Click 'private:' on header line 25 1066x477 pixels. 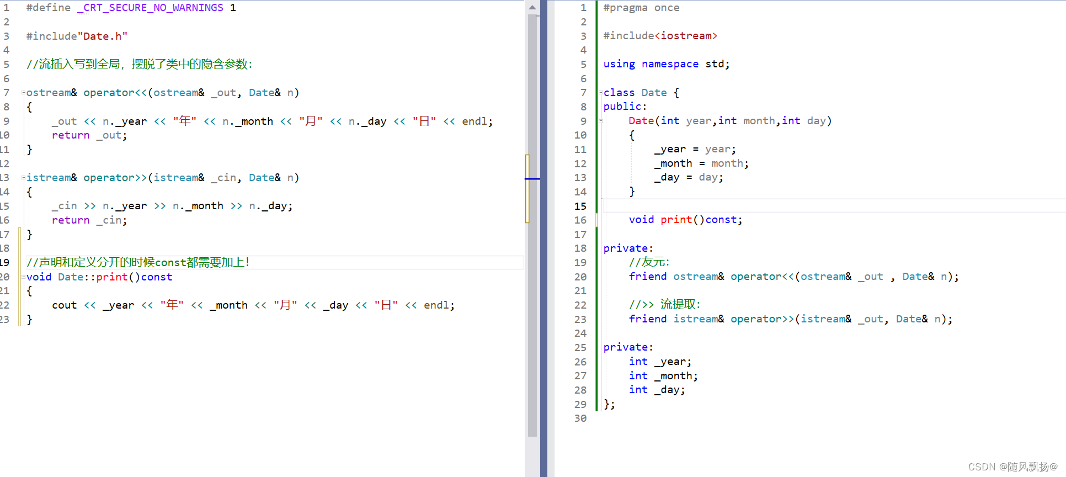(628, 347)
